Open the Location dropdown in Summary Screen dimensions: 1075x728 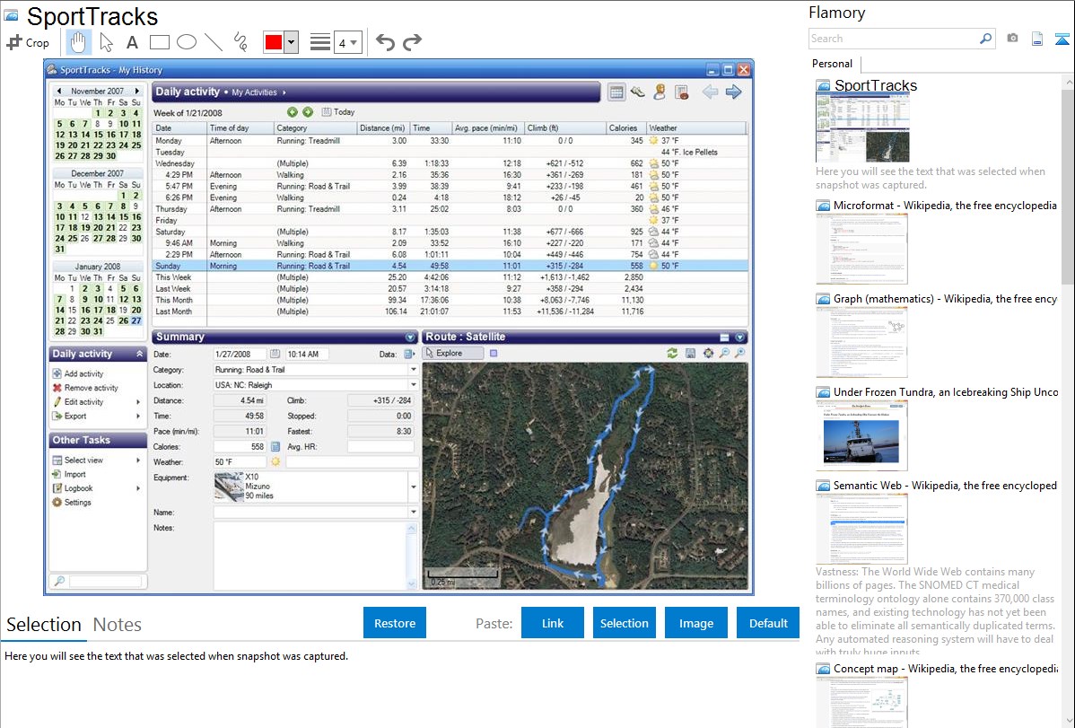[414, 385]
